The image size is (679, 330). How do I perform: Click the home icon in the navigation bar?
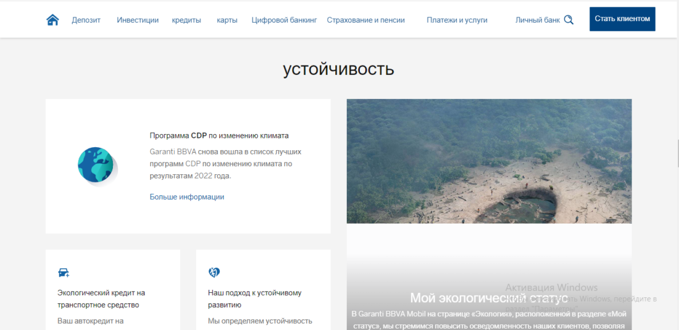(52, 20)
